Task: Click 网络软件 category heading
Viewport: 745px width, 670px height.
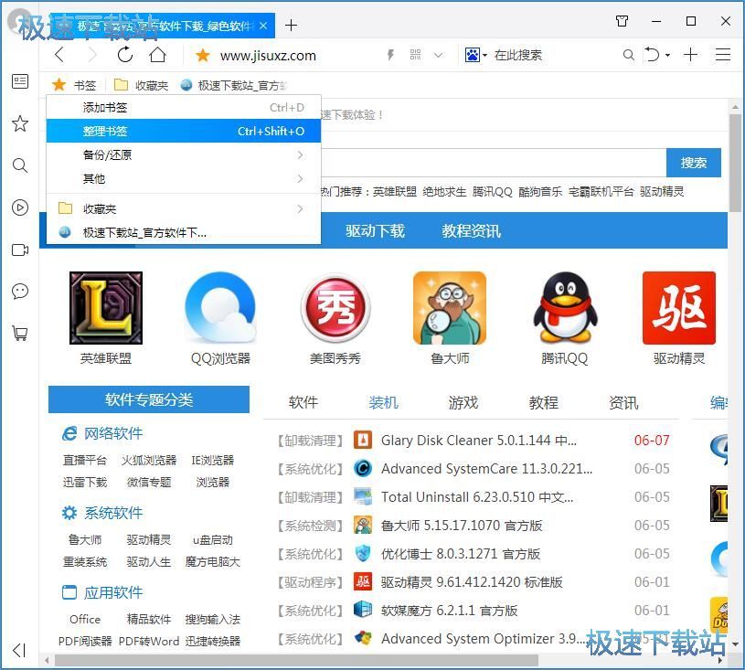Action: coord(113,433)
